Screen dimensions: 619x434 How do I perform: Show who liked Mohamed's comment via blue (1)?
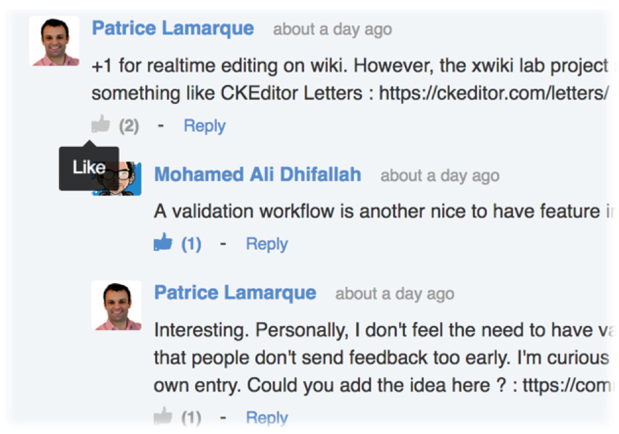coord(191,244)
